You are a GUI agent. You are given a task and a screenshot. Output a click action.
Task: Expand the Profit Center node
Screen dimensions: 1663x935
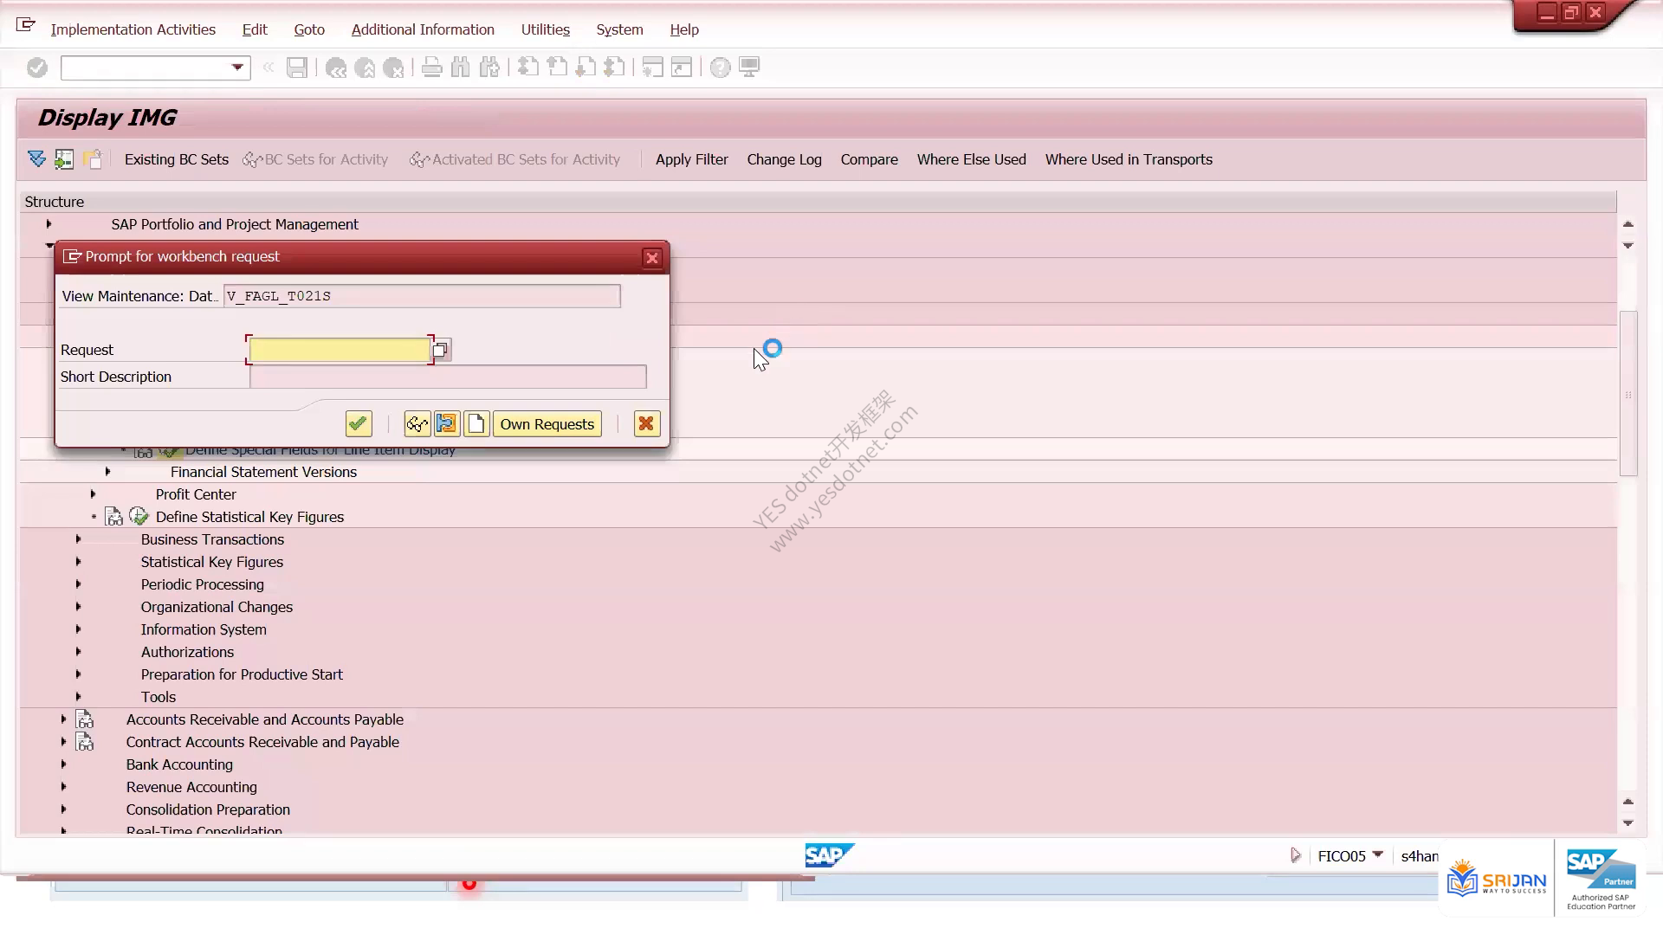tap(93, 494)
